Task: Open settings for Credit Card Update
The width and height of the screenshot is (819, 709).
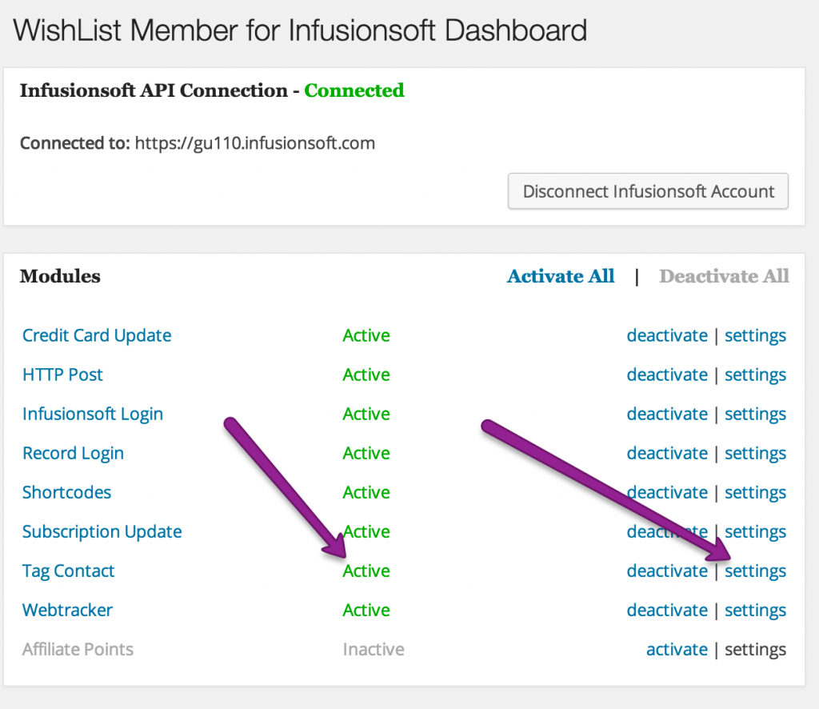Action: coord(755,335)
